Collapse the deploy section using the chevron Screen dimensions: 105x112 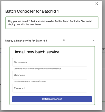coord(93,41)
